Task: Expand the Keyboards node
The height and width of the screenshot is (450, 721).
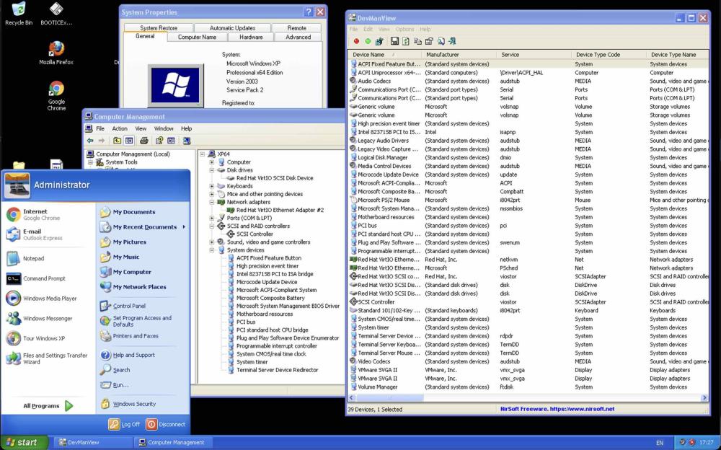Action: tap(211, 186)
